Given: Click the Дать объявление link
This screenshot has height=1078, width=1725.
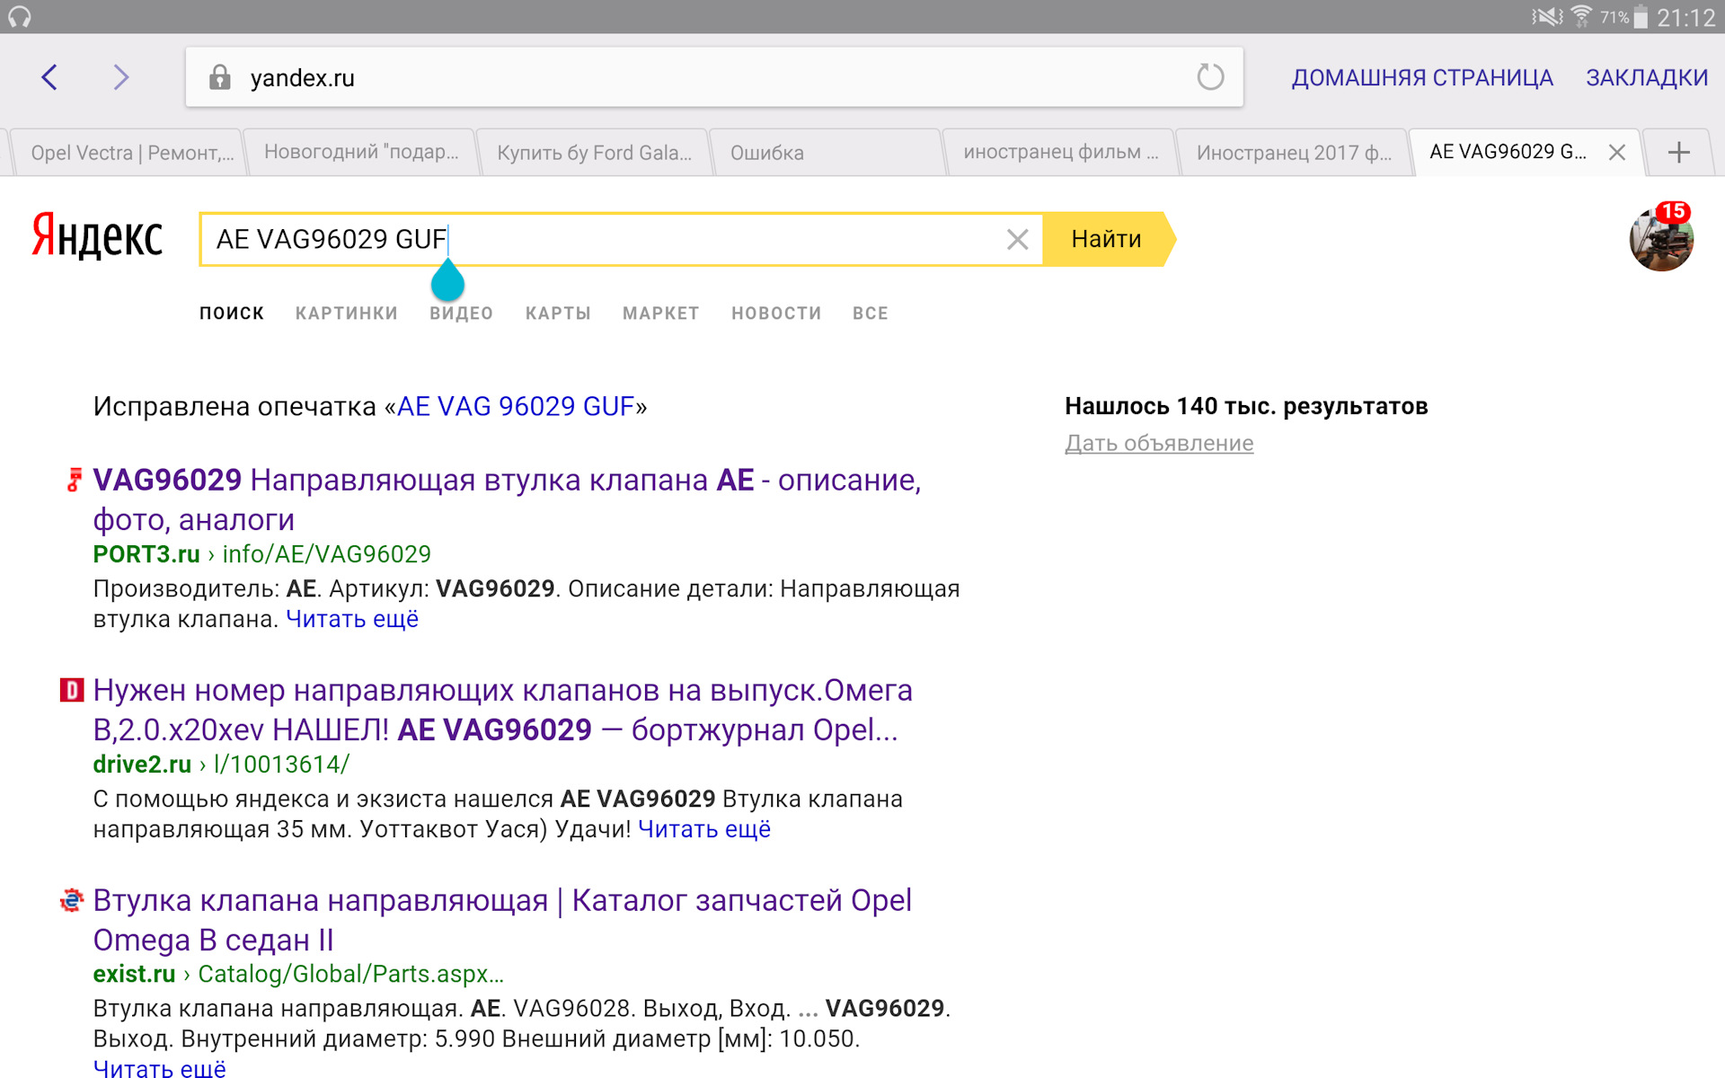Looking at the screenshot, I should pos(1159,443).
